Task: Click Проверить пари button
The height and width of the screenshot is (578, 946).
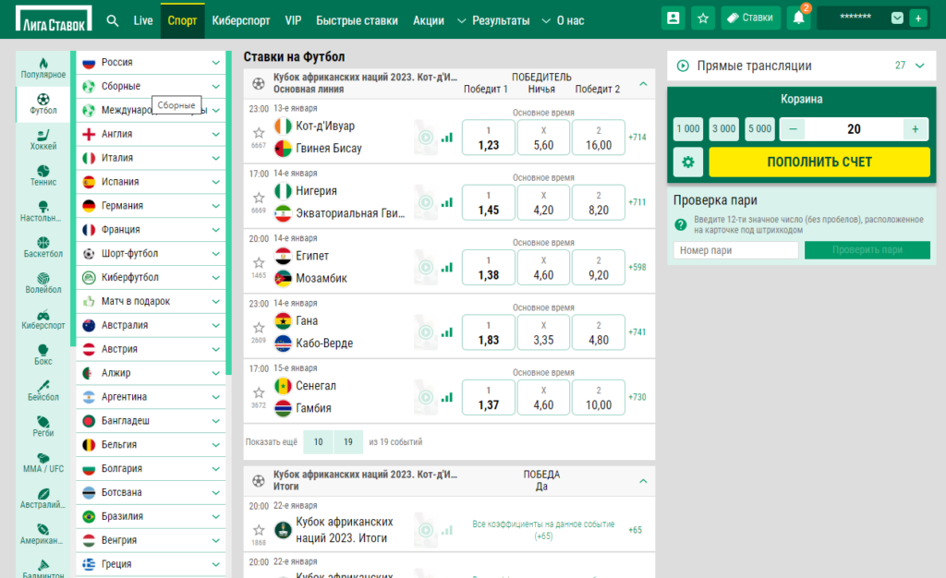Action: pyautogui.click(x=867, y=250)
